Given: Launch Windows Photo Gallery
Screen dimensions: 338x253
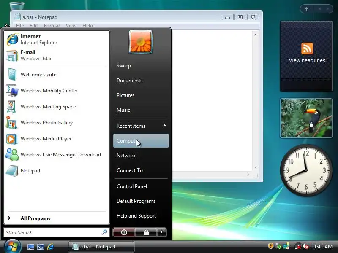Looking at the screenshot, I should [x=57, y=123].
